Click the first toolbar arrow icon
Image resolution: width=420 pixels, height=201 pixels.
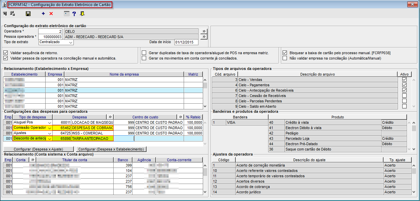[5, 14]
